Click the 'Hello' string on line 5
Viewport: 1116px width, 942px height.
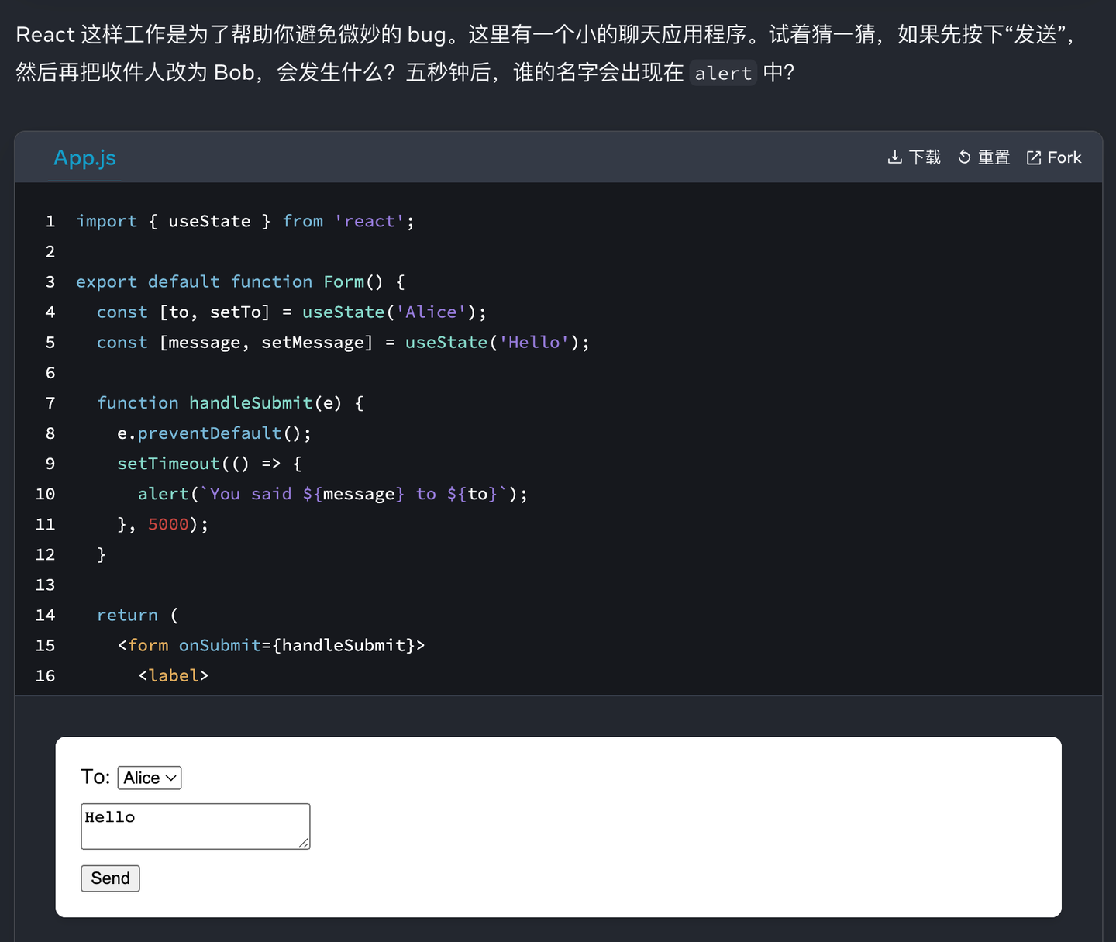tap(534, 342)
